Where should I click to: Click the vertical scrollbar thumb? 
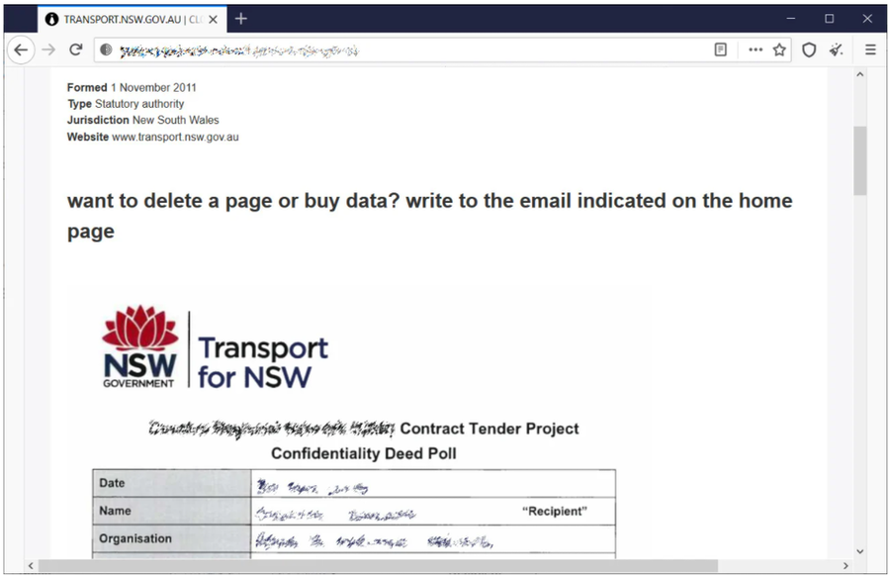859,160
